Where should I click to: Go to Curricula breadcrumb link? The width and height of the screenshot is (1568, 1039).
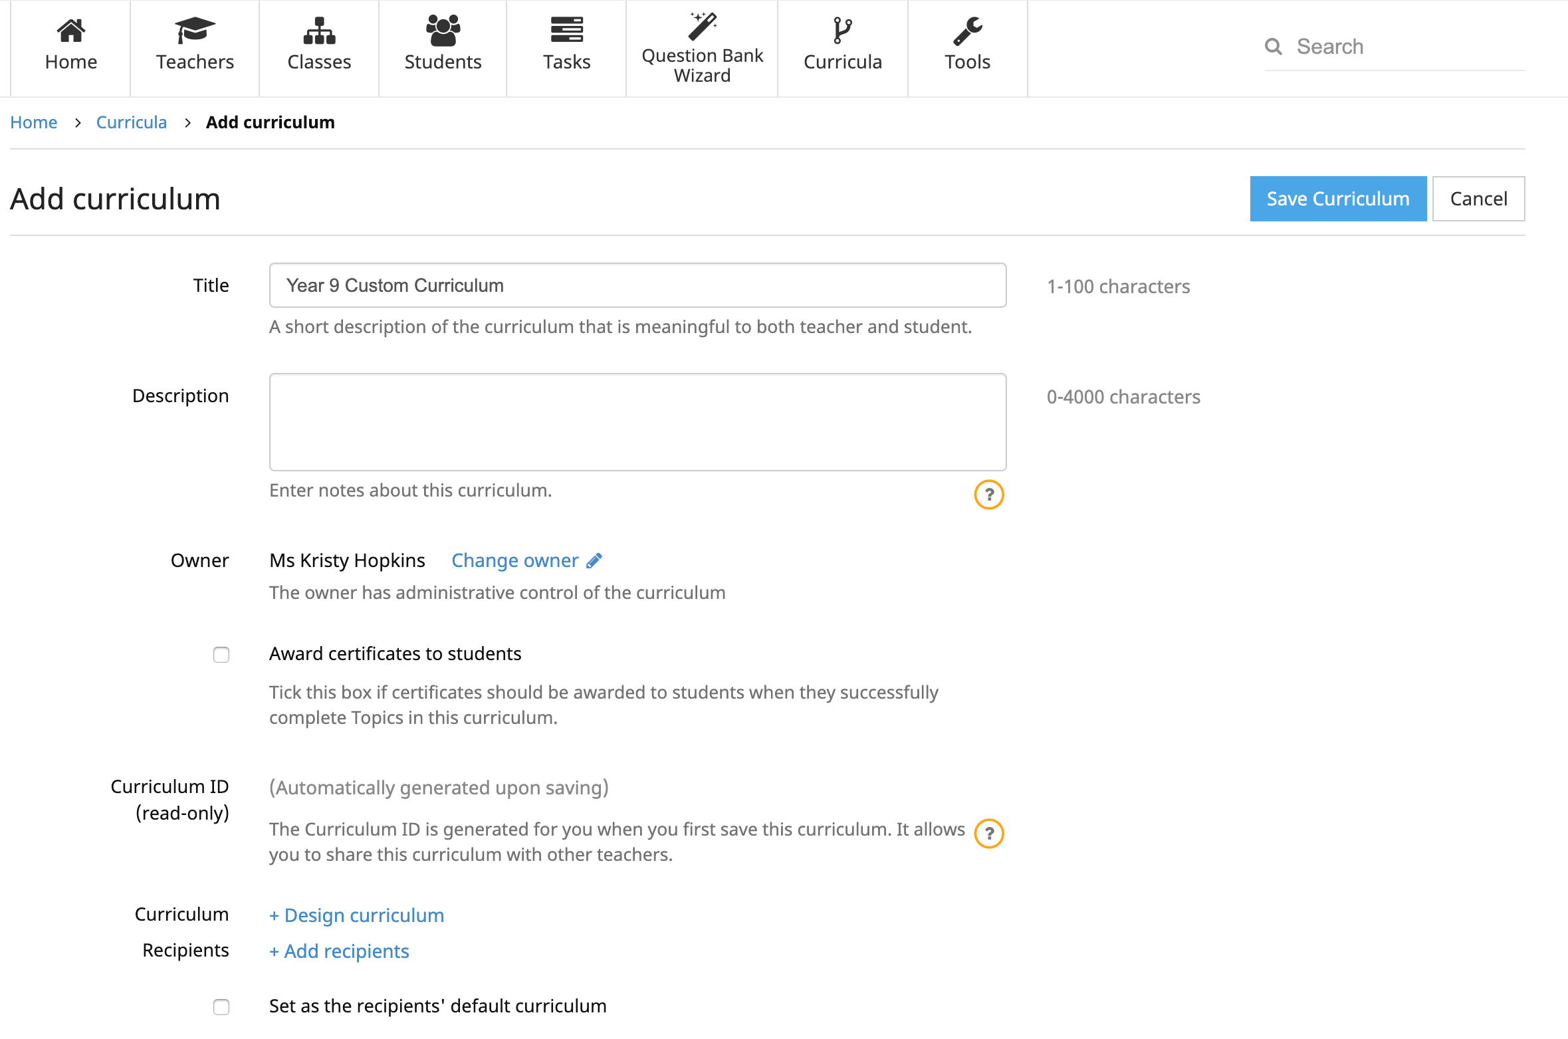coord(131,122)
